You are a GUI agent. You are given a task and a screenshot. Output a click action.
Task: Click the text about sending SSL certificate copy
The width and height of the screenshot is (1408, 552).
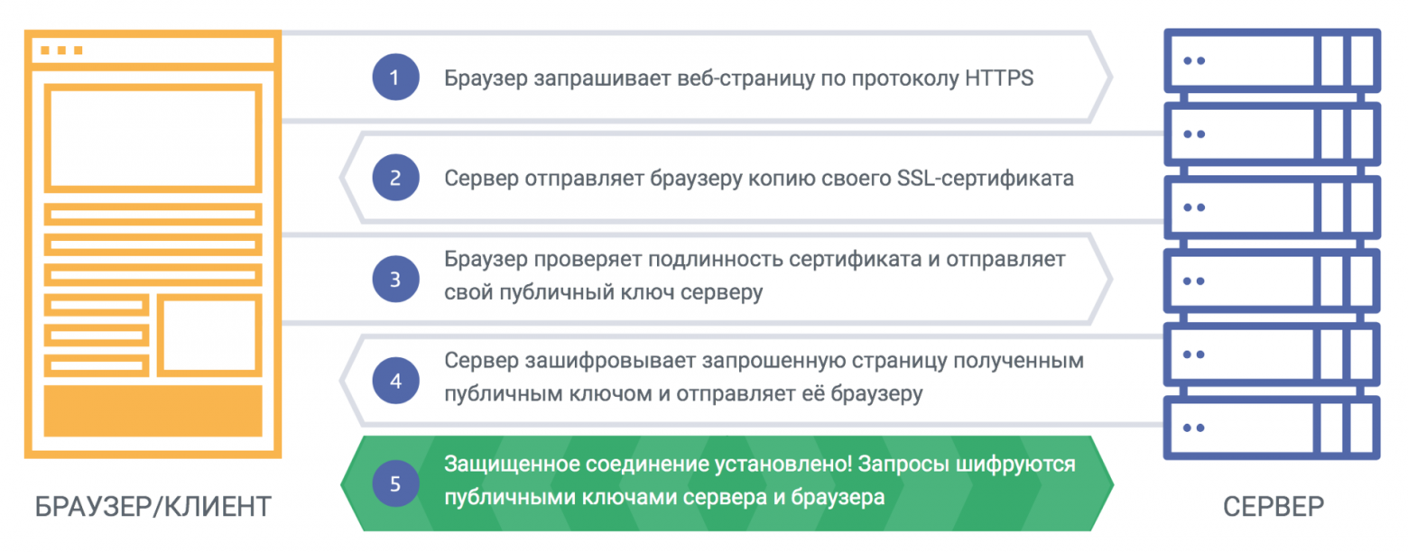[x=758, y=178]
